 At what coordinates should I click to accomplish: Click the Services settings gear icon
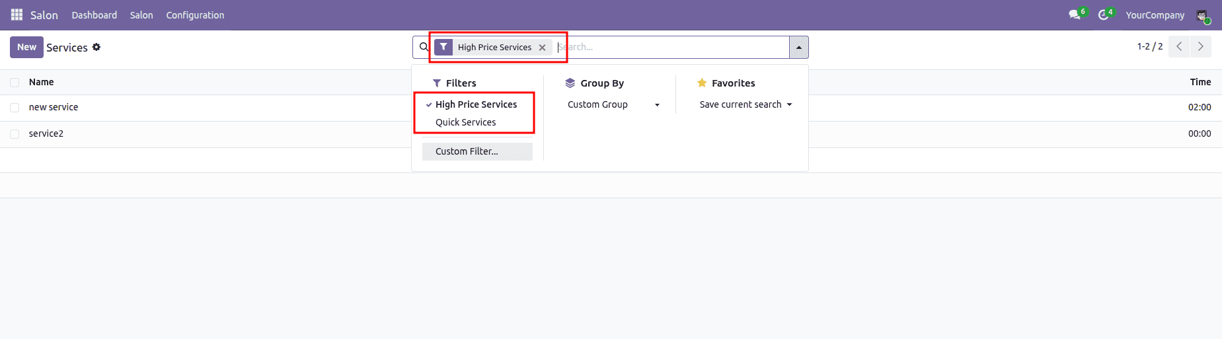[x=96, y=47]
